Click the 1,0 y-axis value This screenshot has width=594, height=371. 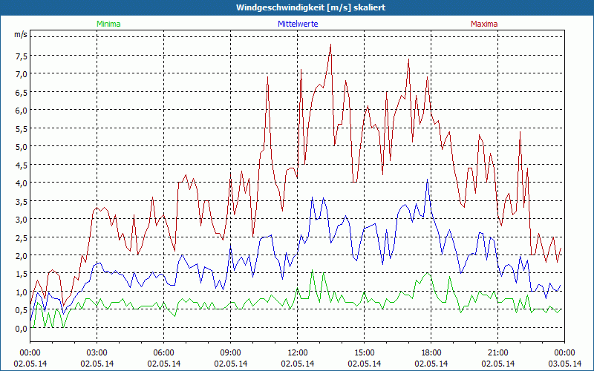click(x=22, y=292)
